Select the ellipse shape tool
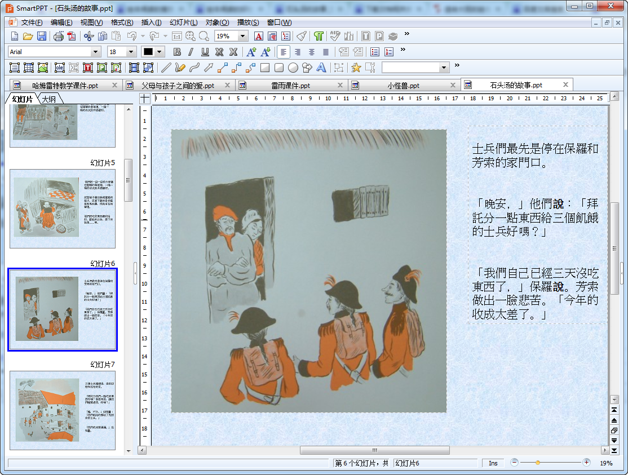 (x=293, y=68)
